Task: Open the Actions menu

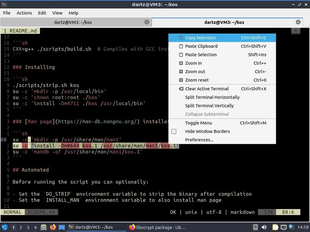Action: point(24,13)
